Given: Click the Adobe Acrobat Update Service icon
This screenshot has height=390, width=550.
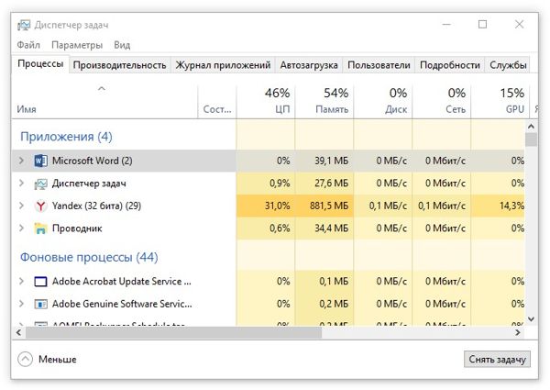Looking at the screenshot, I should click(40, 282).
